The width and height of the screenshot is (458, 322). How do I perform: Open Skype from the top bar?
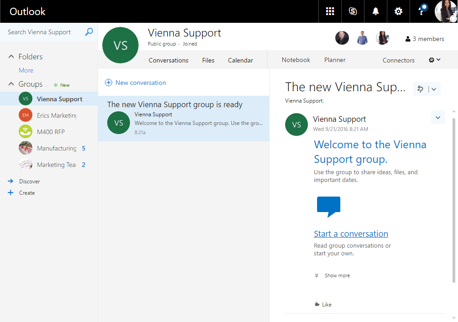pyautogui.click(x=353, y=11)
